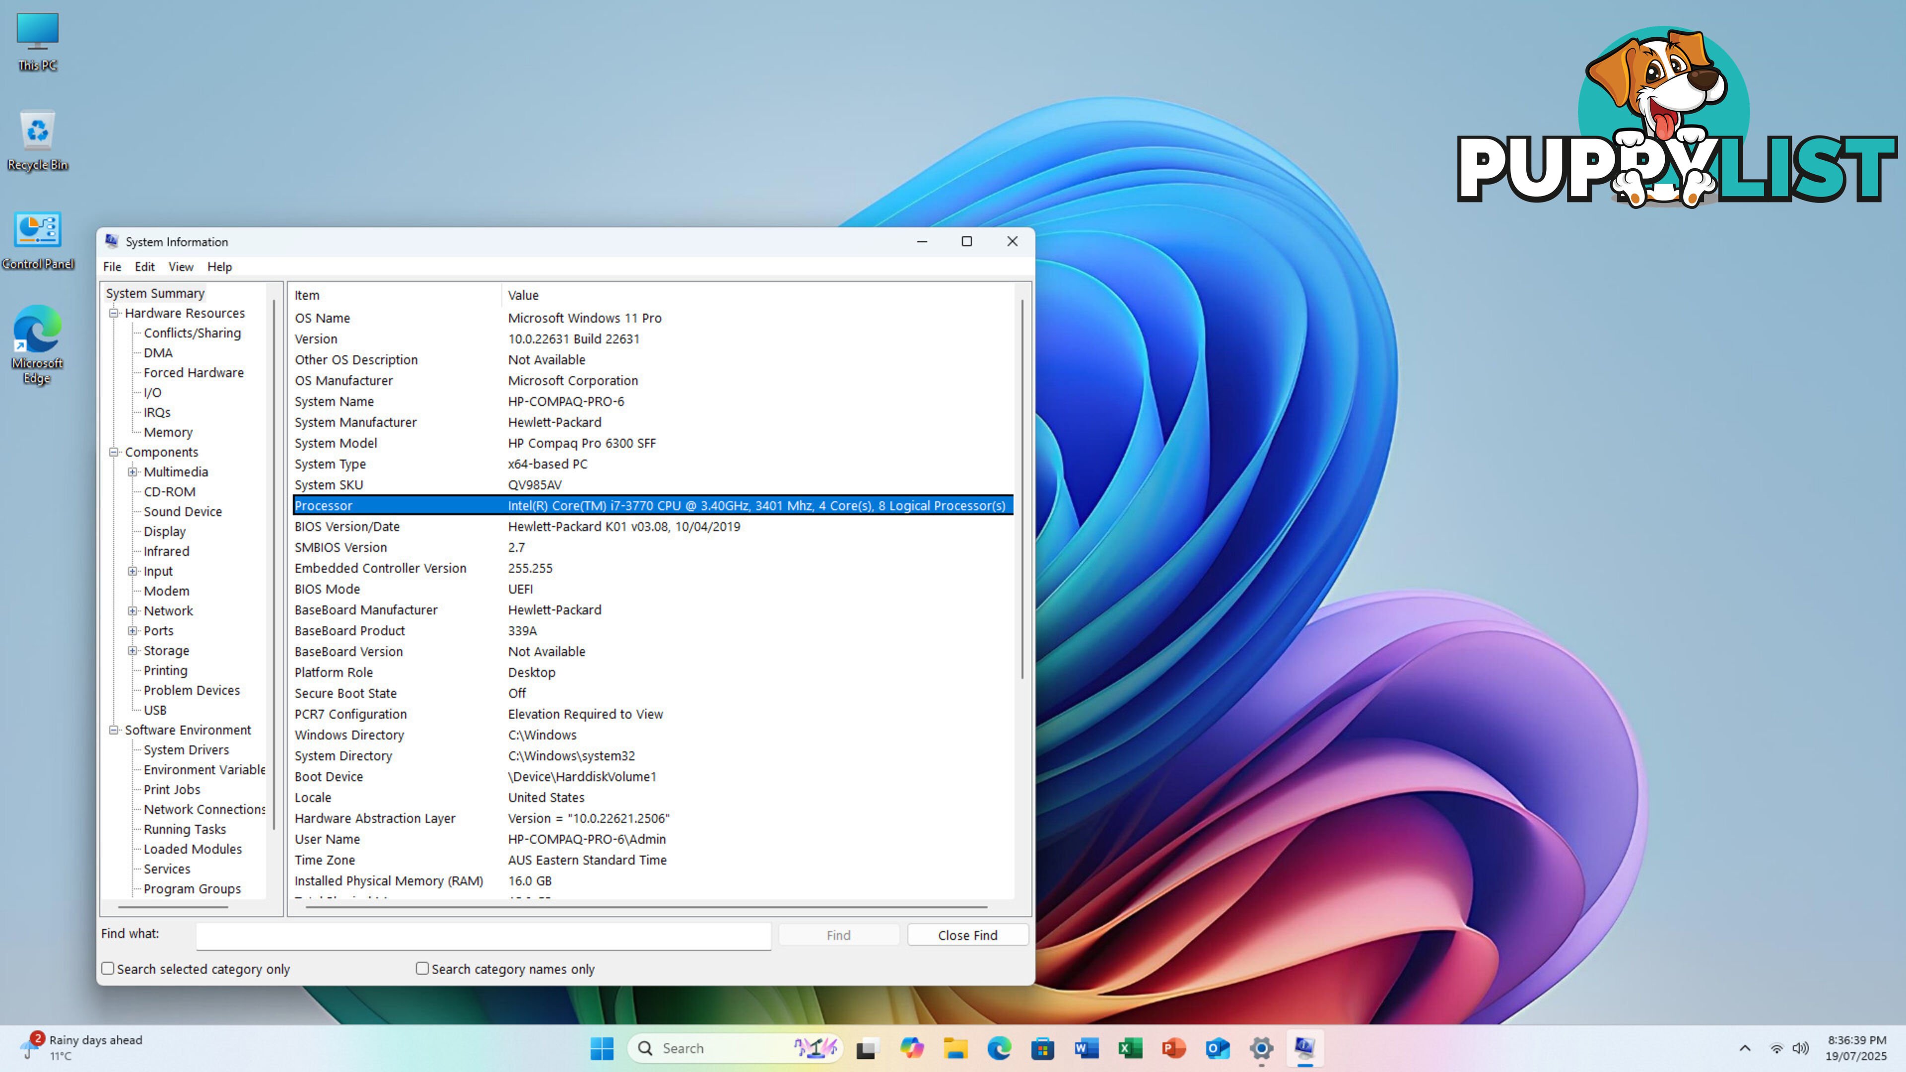
Task: Open Excel from the taskbar
Action: coord(1130,1048)
